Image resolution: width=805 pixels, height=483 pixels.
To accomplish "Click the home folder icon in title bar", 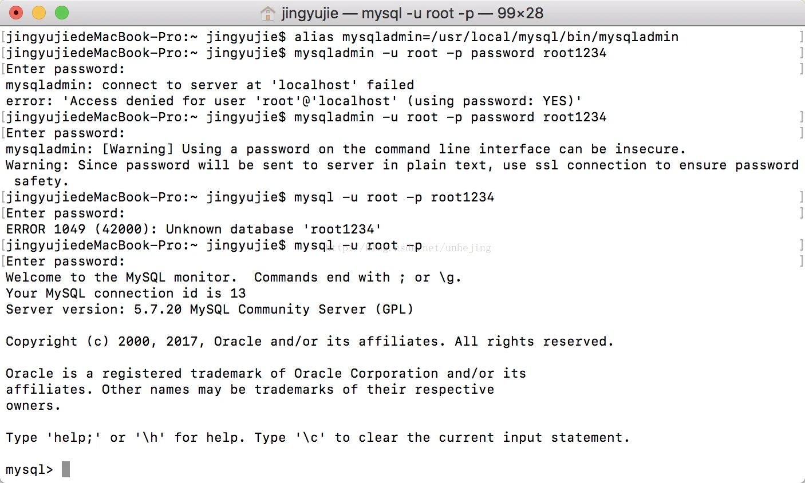I will (267, 13).
